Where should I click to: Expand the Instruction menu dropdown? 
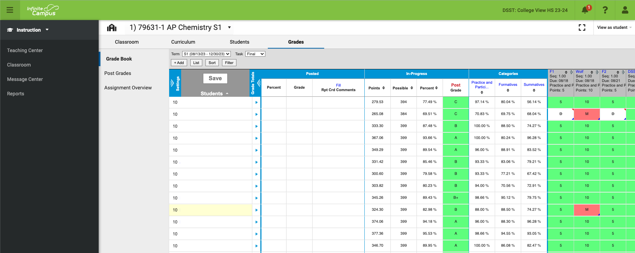point(47,30)
